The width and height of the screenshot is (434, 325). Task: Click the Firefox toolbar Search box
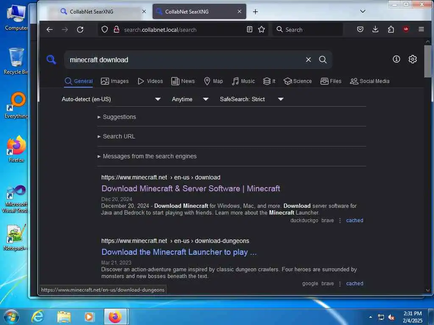(308, 30)
